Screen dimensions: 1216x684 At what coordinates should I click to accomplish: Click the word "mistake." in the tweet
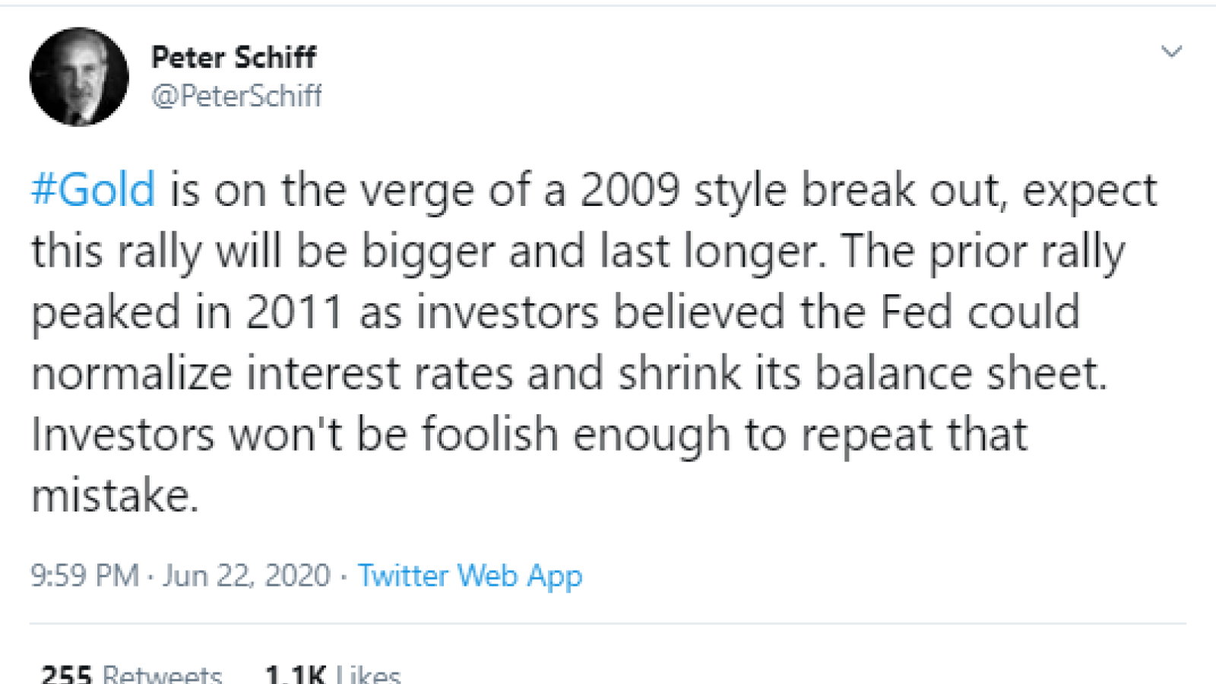click(x=115, y=496)
